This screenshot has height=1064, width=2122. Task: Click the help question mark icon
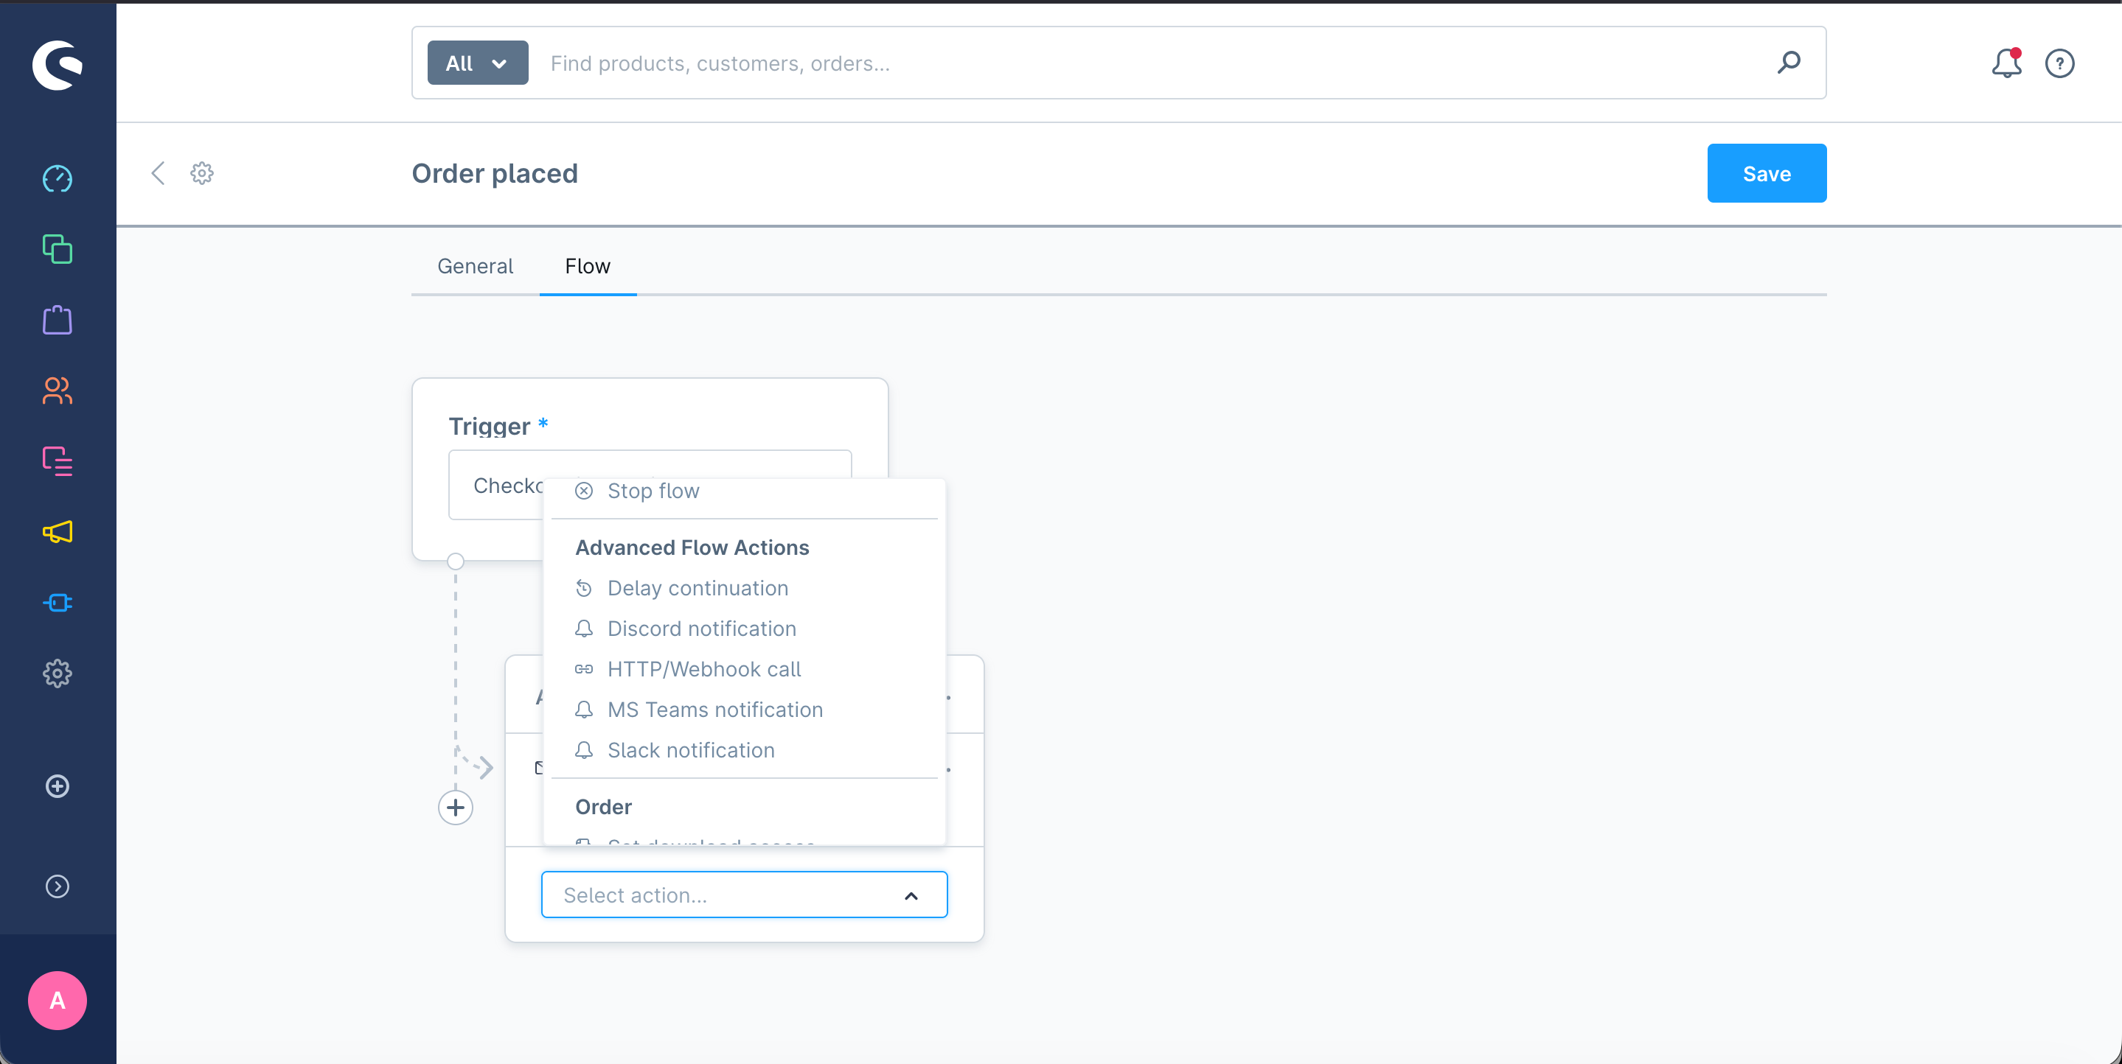[x=2059, y=63]
